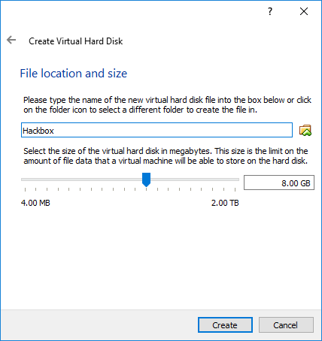Click the file name instruction paragraph
322x341 pixels.
(x=167, y=105)
